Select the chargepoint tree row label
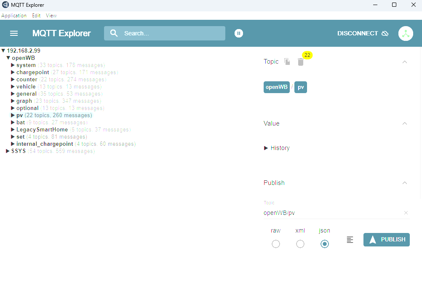This screenshot has width=422, height=297. point(33,72)
